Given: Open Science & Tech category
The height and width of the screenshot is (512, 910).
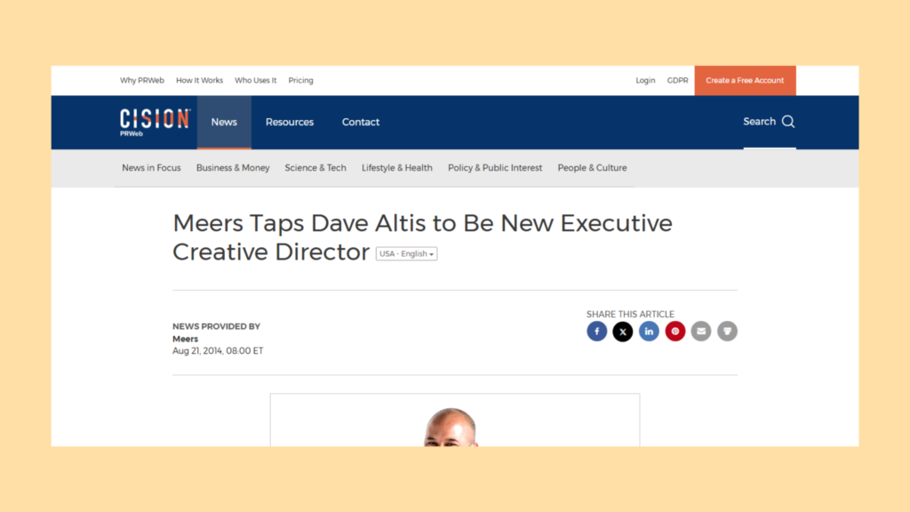Looking at the screenshot, I should coord(315,168).
